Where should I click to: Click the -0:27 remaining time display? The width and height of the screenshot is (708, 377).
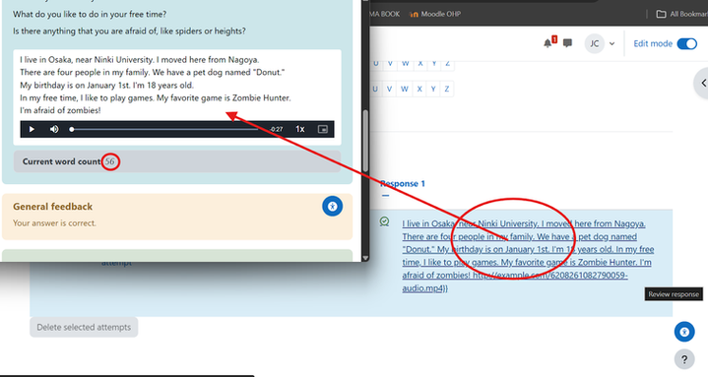(x=277, y=129)
